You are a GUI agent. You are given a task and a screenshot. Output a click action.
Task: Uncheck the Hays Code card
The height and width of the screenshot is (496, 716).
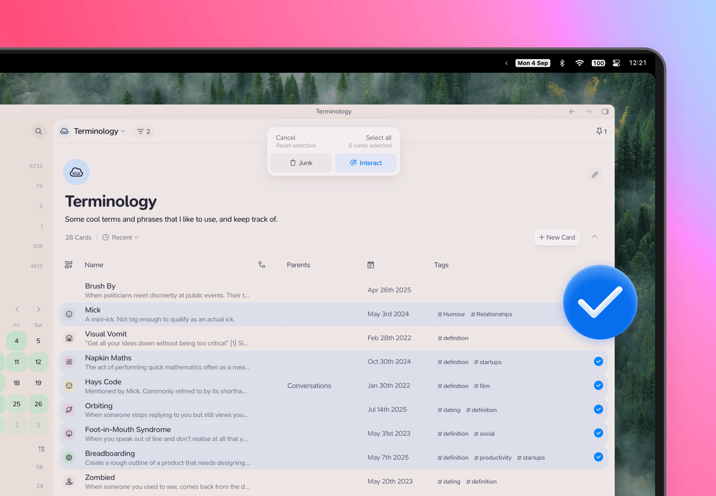tap(598, 385)
